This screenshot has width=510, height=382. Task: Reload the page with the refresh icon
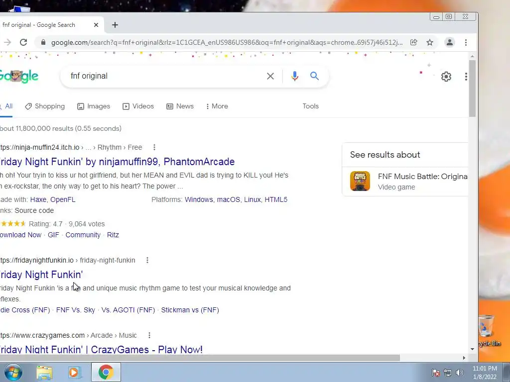[x=23, y=42]
